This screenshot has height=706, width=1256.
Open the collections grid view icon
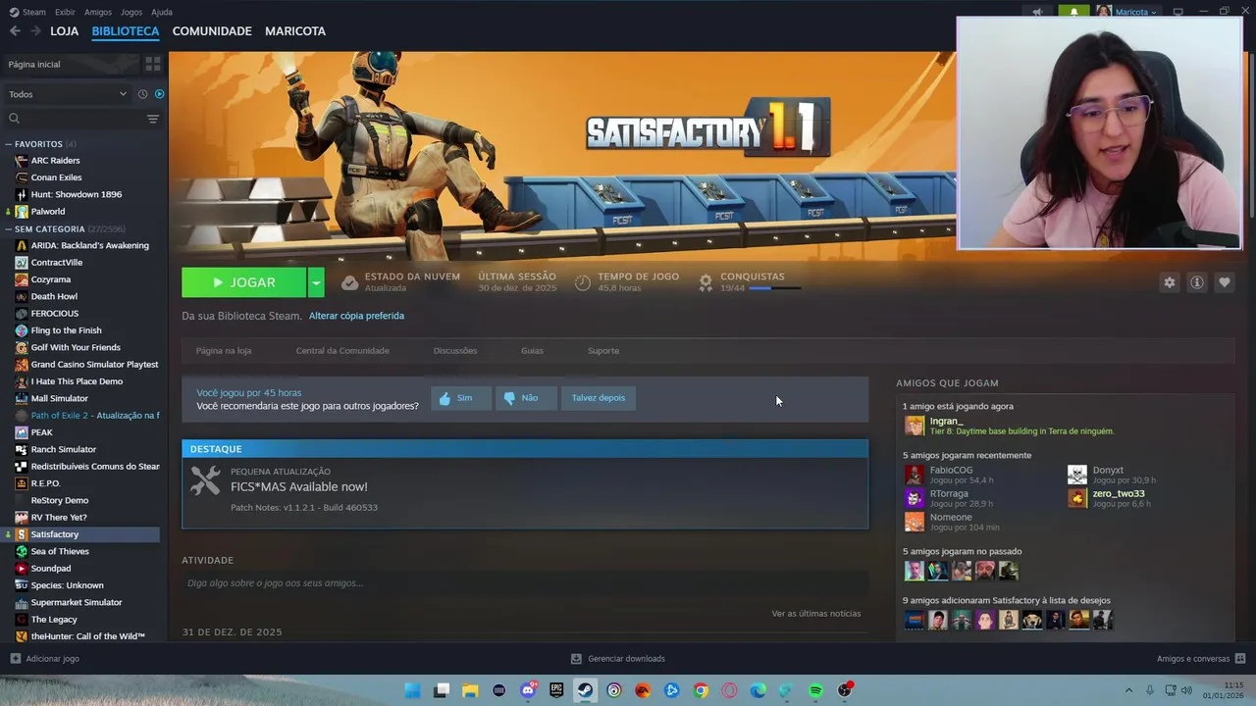153,64
